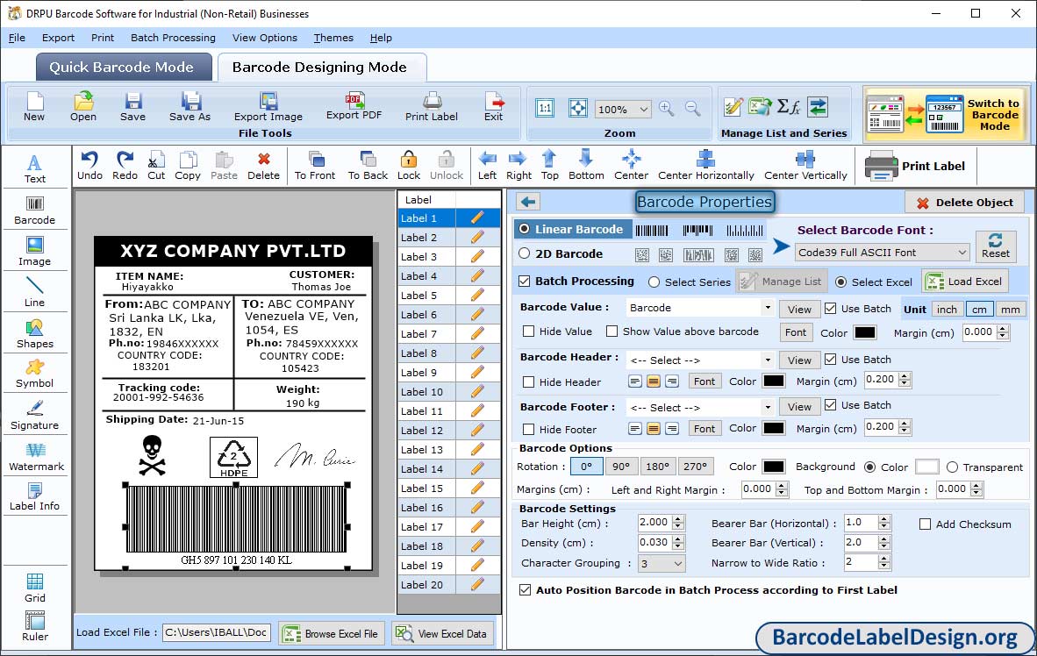Image resolution: width=1037 pixels, height=656 pixels.
Task: Pick the Image tool in sidebar
Action: (x=34, y=252)
